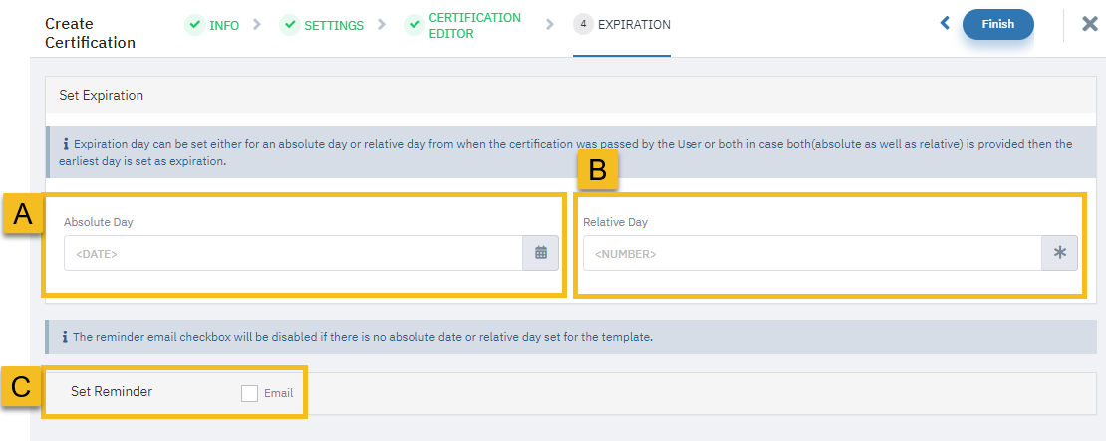Click the Relative Day number field
Screen dimensions: 1106x441
coord(812,253)
